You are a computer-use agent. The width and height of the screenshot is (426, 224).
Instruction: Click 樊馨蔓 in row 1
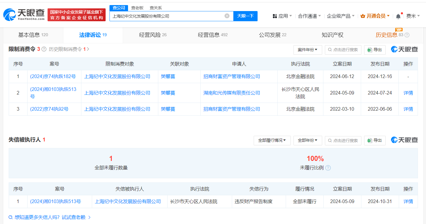point(168,77)
